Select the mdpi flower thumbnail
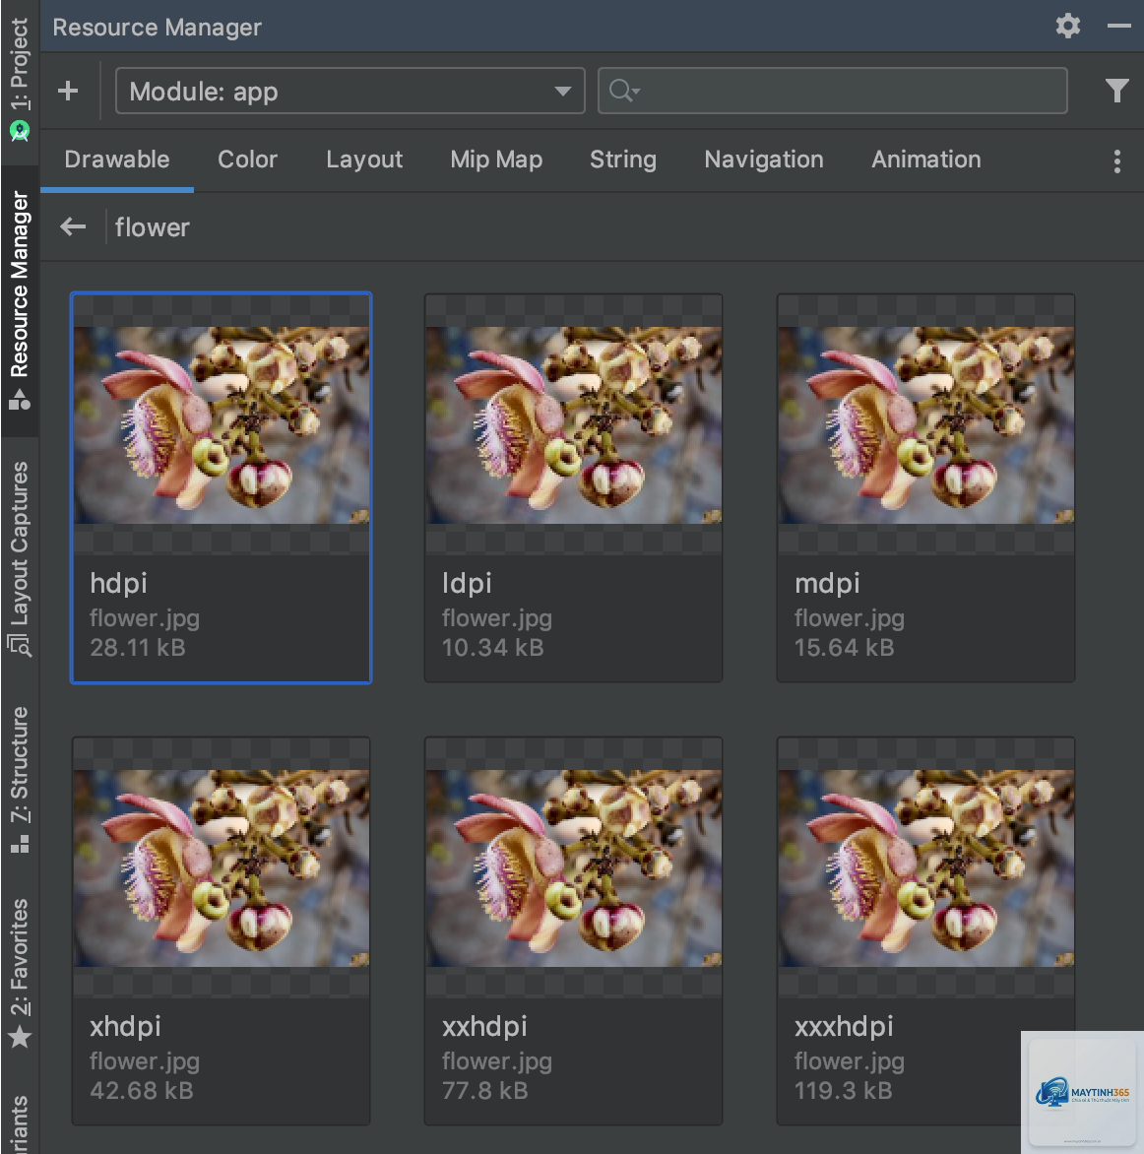 pos(926,424)
